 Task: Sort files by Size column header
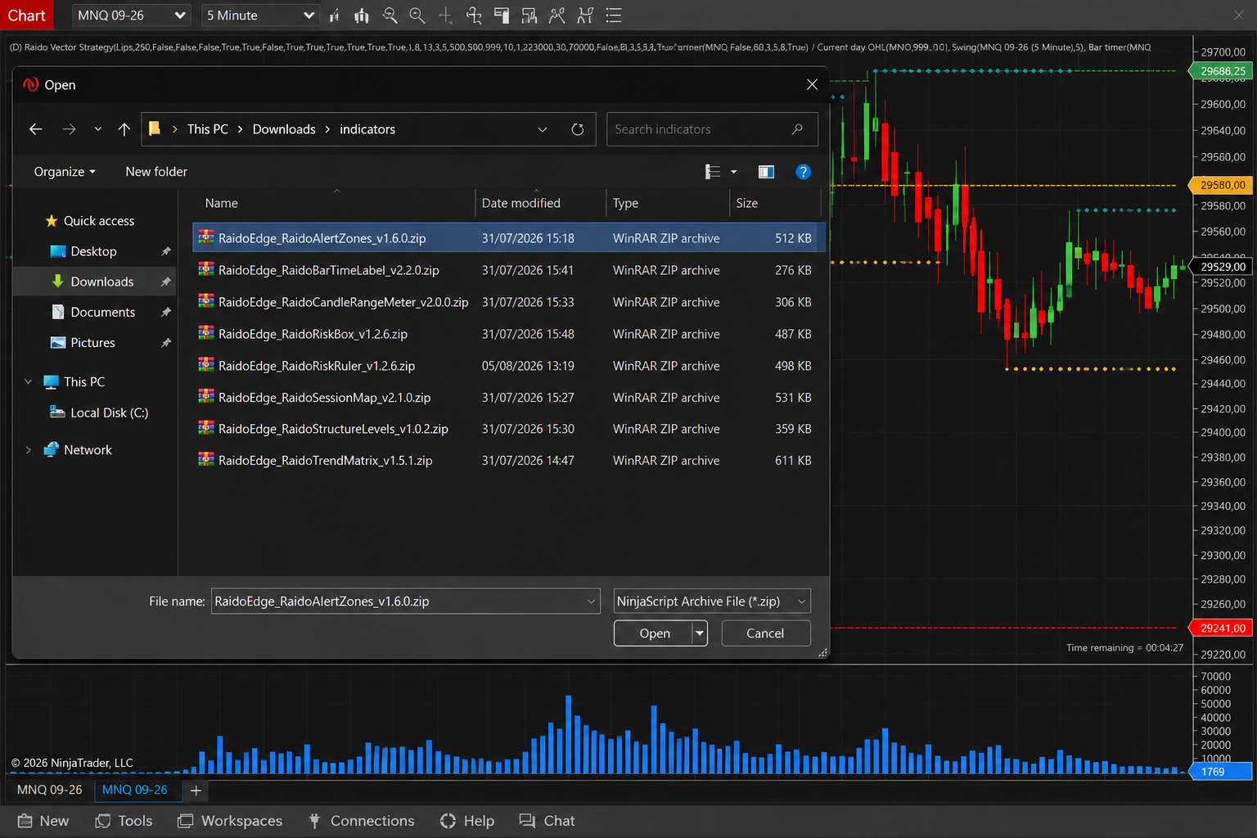(x=774, y=203)
